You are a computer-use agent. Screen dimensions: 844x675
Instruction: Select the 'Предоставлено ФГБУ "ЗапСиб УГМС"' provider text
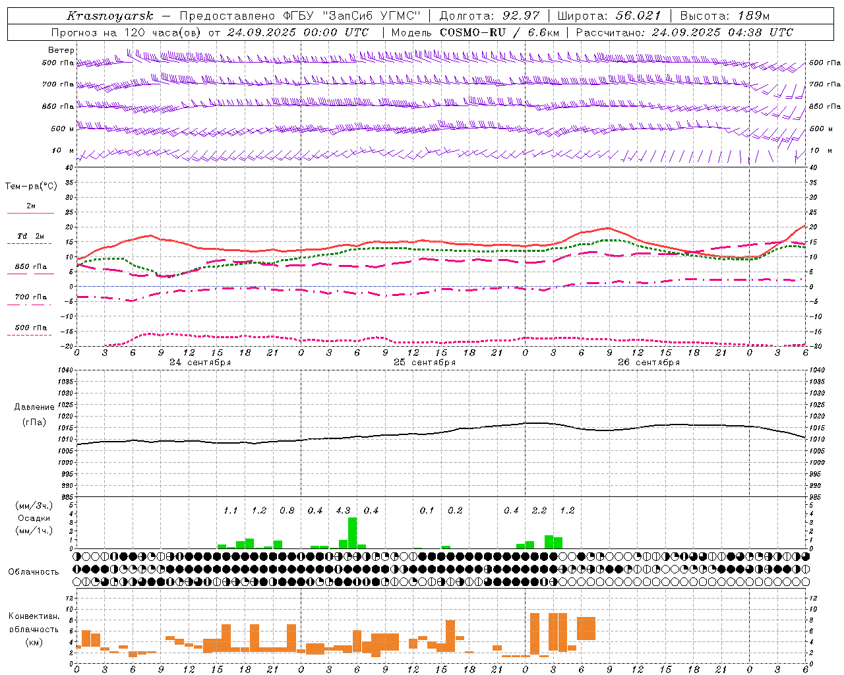300,16
